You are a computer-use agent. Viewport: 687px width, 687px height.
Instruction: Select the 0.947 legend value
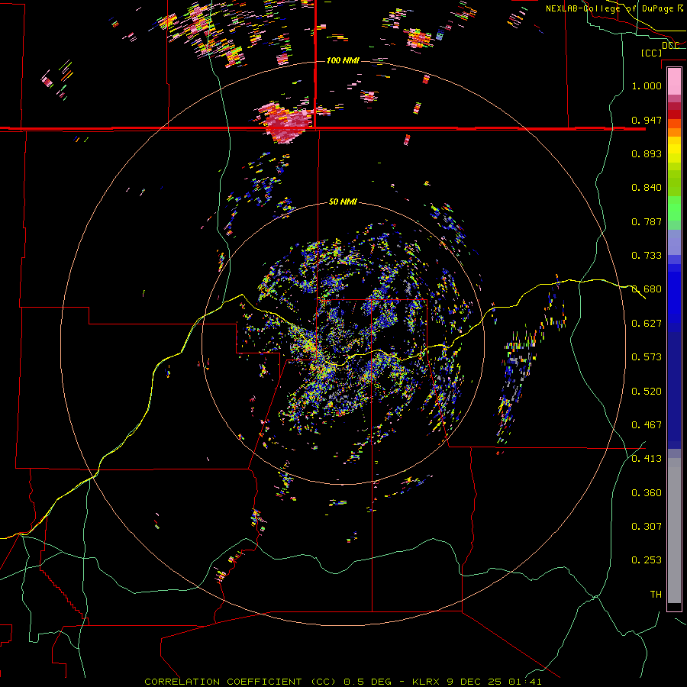pyautogui.click(x=647, y=120)
